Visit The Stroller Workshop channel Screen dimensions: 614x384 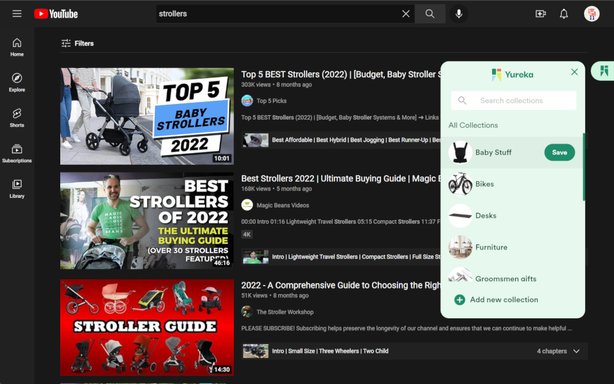[285, 312]
